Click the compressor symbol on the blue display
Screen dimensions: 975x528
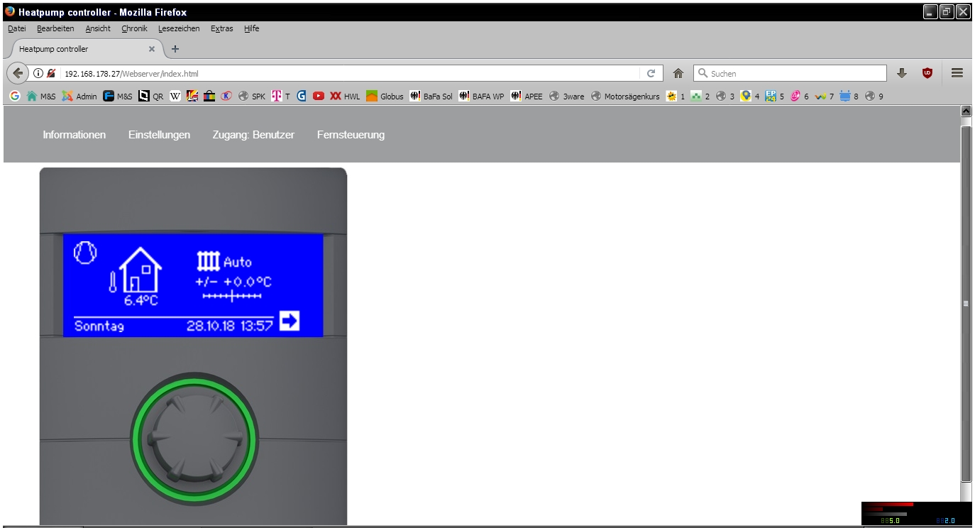click(85, 252)
